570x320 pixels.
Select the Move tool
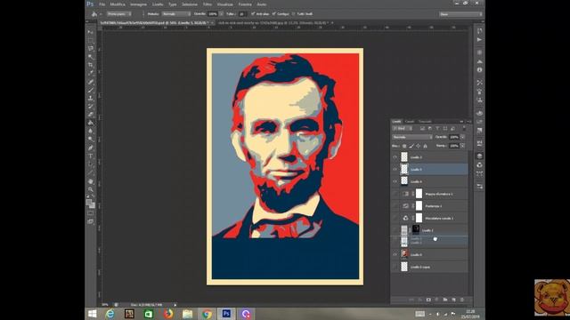tap(90, 32)
